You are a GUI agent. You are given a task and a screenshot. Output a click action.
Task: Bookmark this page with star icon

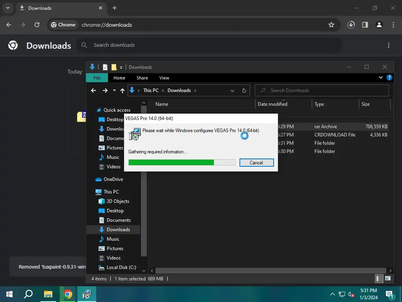(331, 25)
